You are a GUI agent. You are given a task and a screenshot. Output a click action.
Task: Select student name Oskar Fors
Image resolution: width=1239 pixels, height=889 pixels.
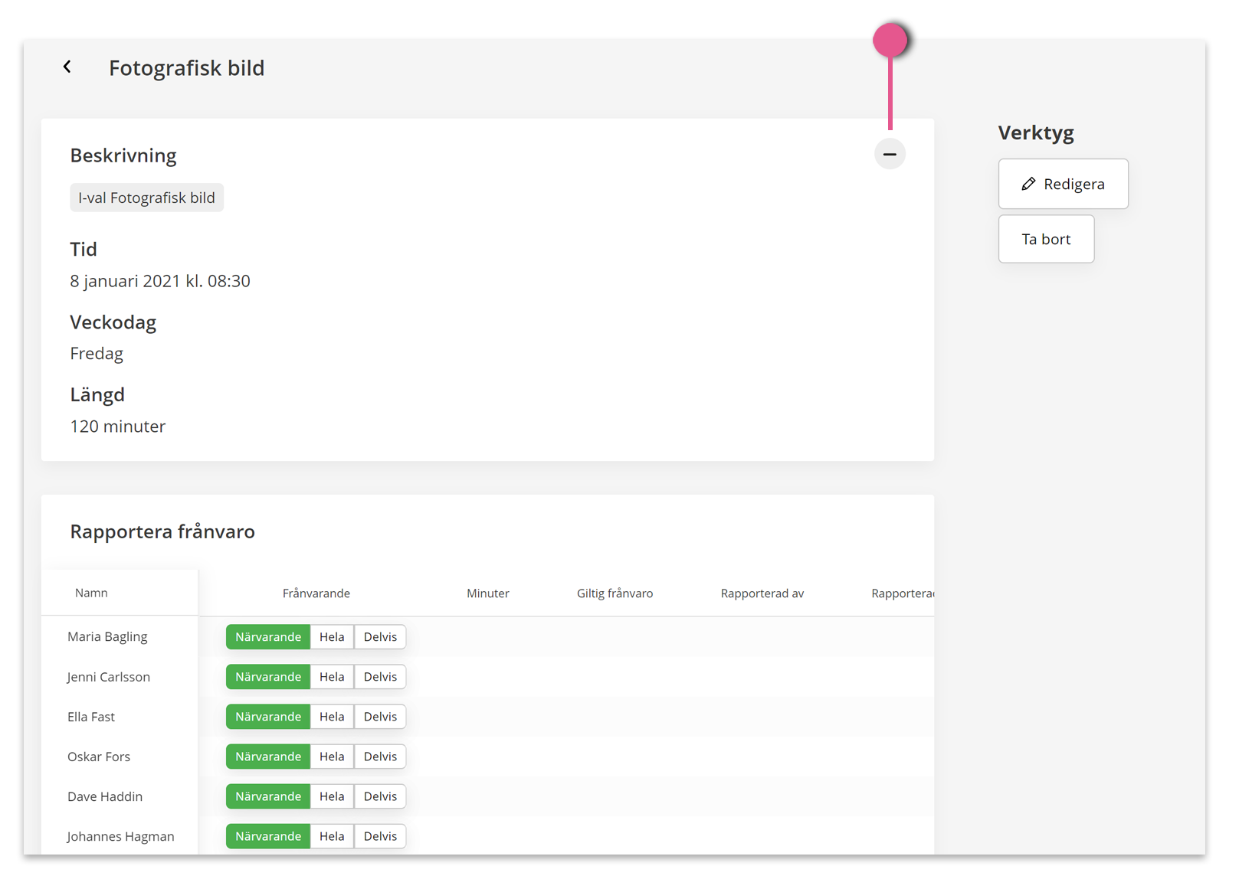[99, 757]
